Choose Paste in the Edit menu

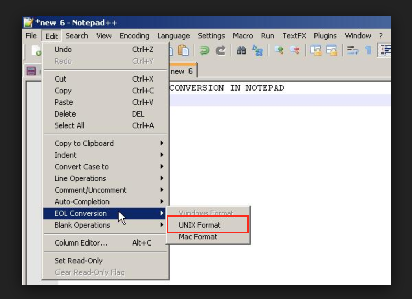pos(105,102)
